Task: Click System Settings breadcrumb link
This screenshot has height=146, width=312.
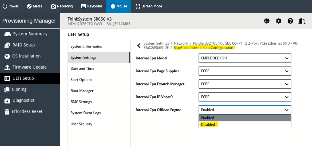Action: click(x=156, y=43)
